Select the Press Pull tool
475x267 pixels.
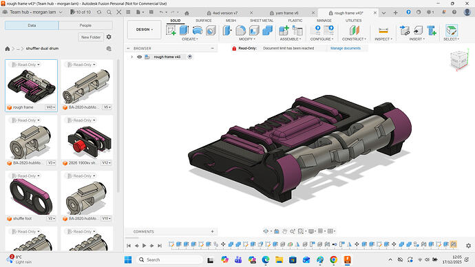pos(227,30)
